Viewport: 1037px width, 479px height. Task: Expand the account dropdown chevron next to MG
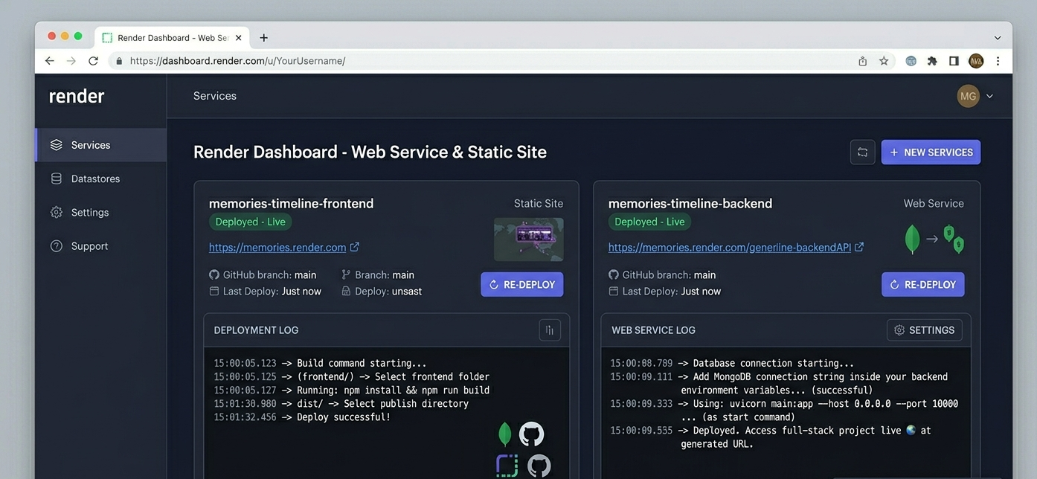tap(989, 96)
